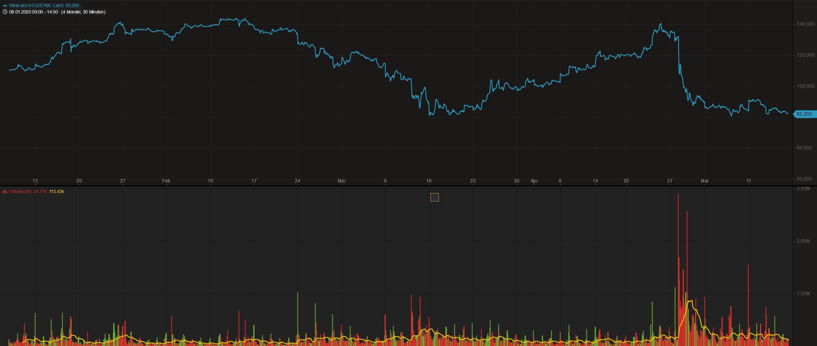
Task: Click the Mär label on the time axis
Action: (342, 181)
